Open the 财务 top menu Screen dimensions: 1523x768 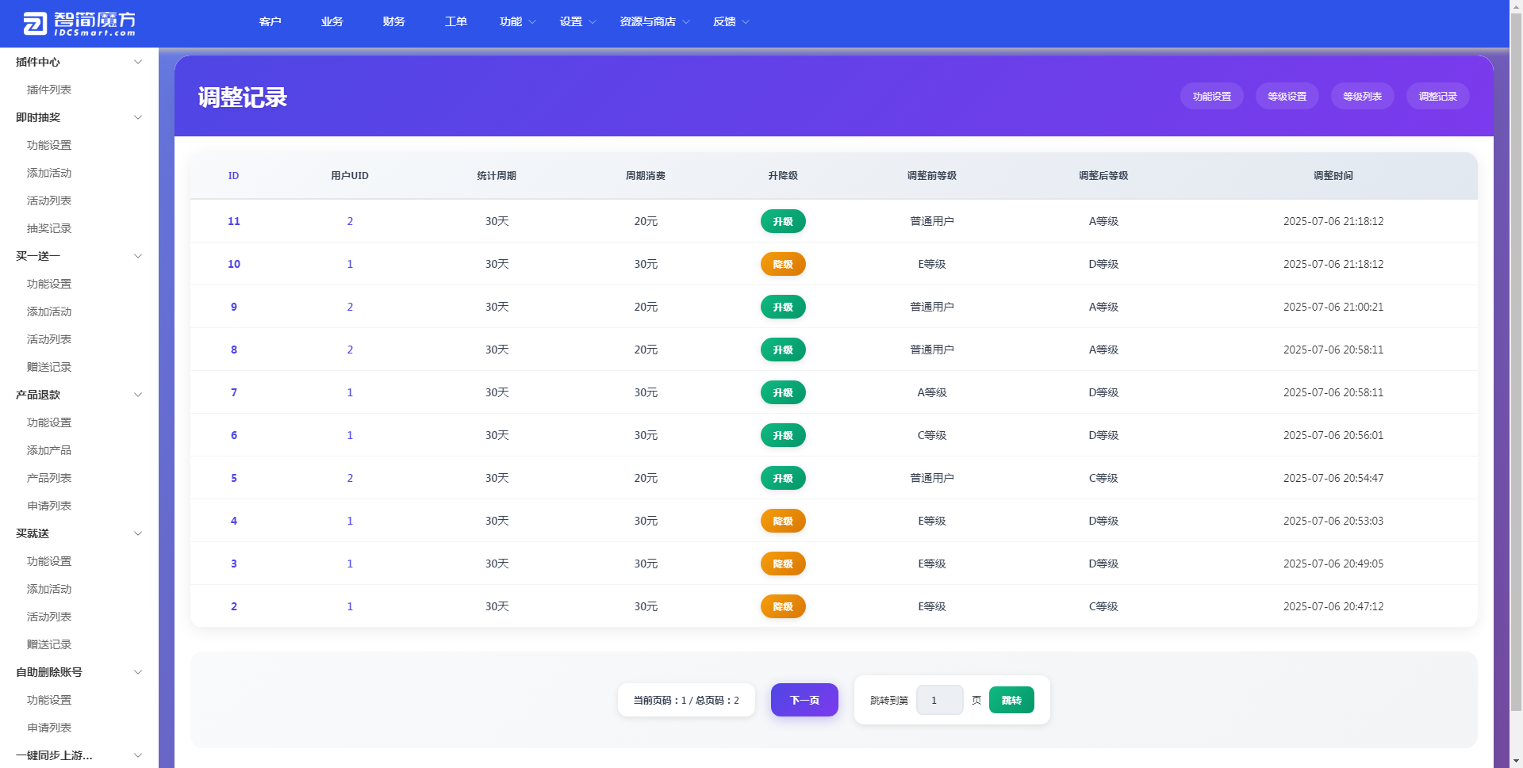(393, 21)
